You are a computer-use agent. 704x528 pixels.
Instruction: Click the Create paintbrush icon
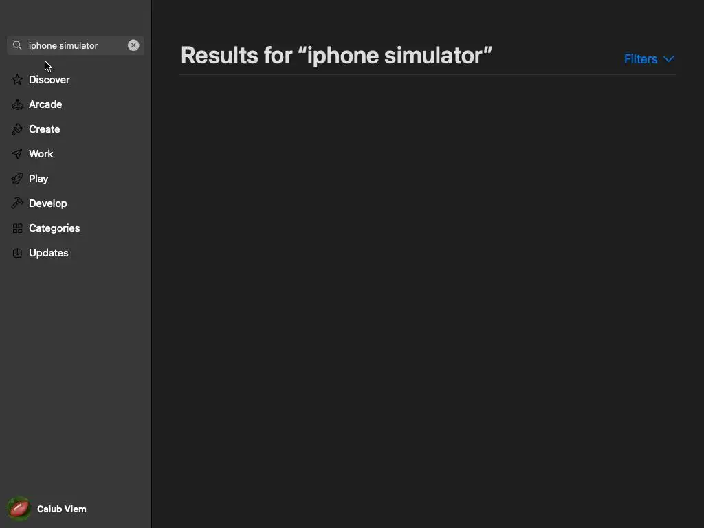click(x=17, y=129)
